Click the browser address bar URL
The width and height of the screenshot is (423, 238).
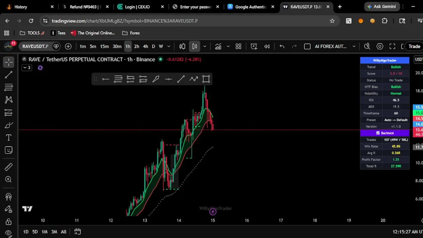tap(125, 21)
